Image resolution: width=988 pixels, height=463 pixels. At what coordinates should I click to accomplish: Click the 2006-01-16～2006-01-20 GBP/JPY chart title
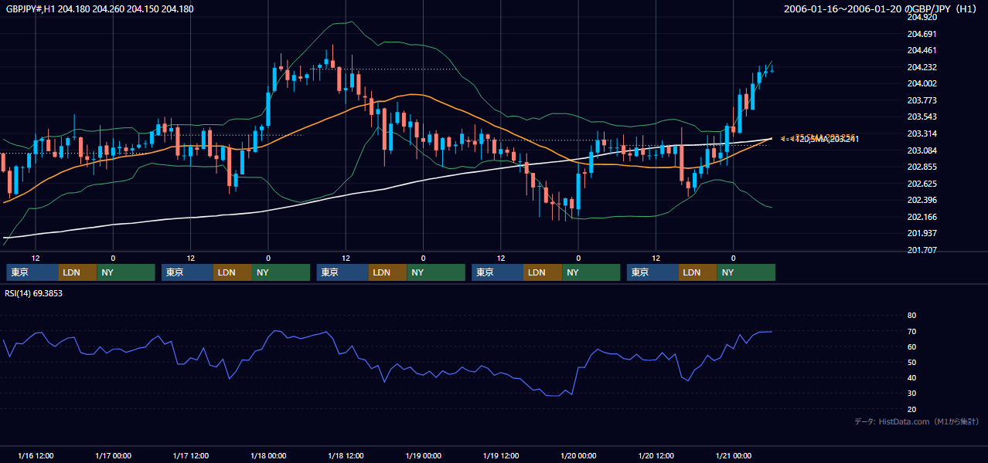coord(881,9)
